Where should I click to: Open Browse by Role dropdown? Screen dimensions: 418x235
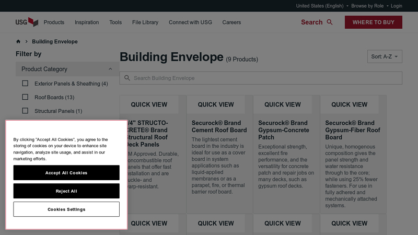369,6
